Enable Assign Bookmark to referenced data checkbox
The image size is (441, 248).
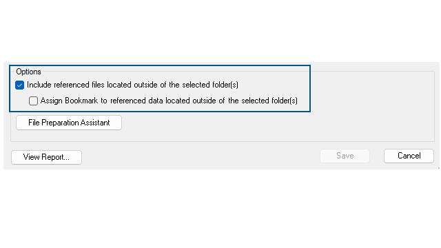[x=33, y=101]
